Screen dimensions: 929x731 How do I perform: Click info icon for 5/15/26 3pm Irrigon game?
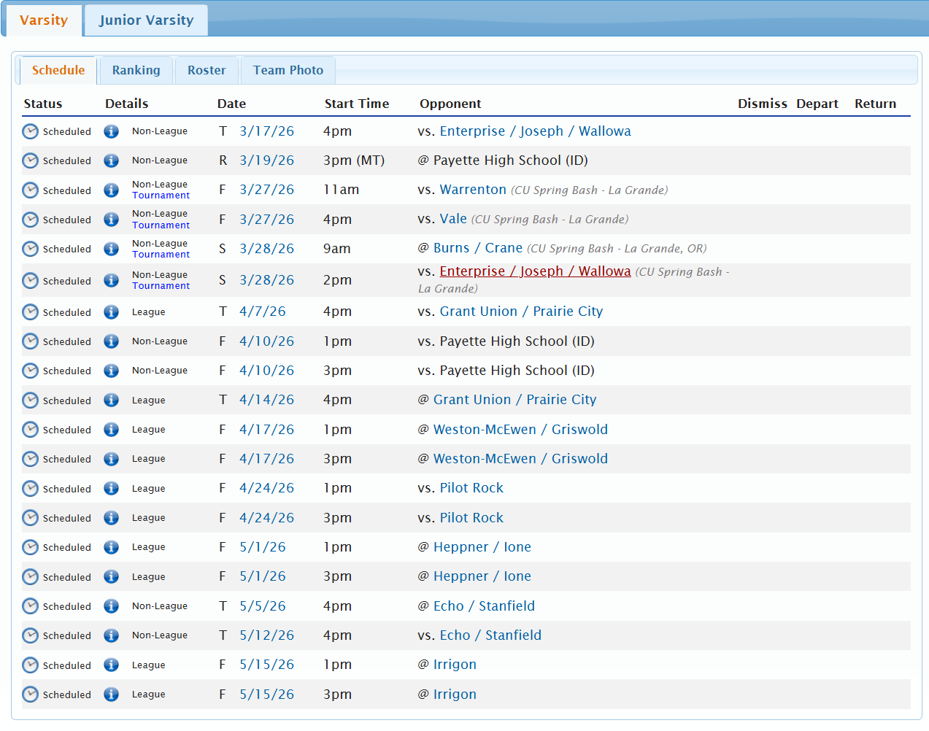coord(111,695)
